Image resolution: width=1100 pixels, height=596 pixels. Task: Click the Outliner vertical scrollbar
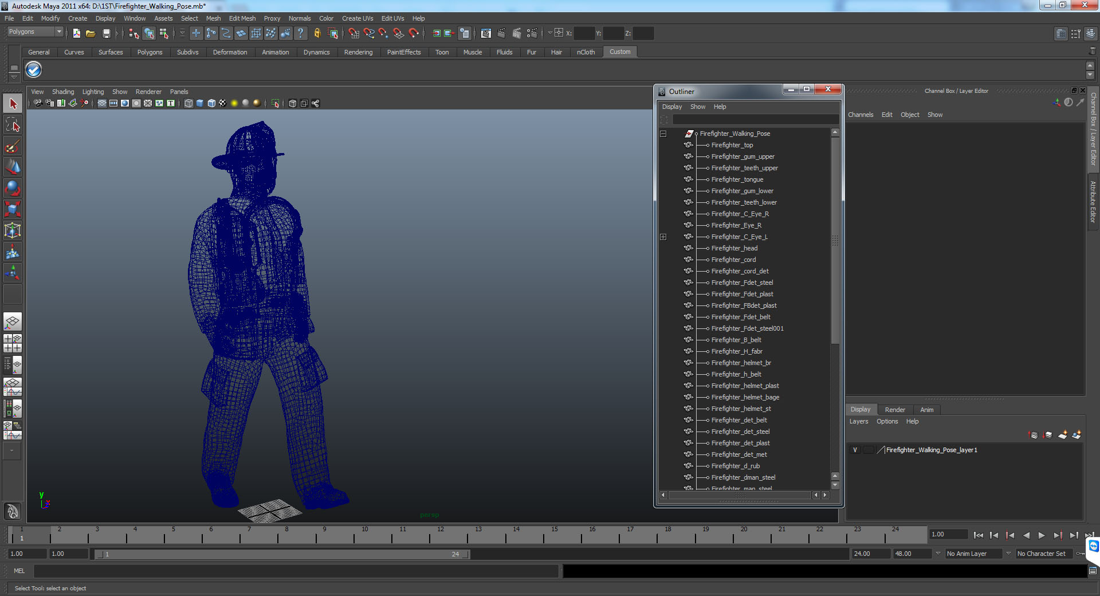tap(835, 241)
